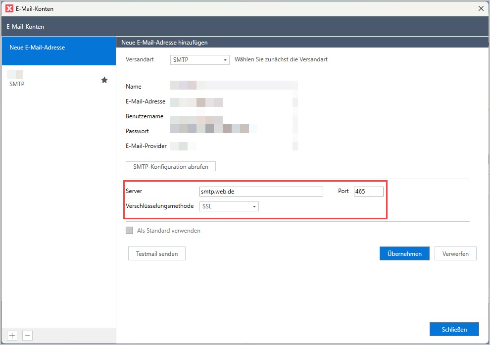The height and width of the screenshot is (345, 490).
Task: Select the existing SMTP account entry
Action: tap(54, 80)
